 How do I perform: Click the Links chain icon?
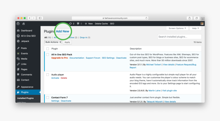click(18, 64)
